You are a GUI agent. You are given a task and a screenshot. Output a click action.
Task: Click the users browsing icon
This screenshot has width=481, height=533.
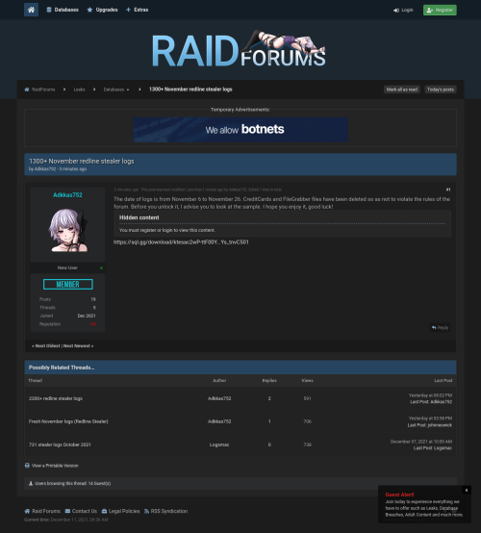tap(31, 483)
